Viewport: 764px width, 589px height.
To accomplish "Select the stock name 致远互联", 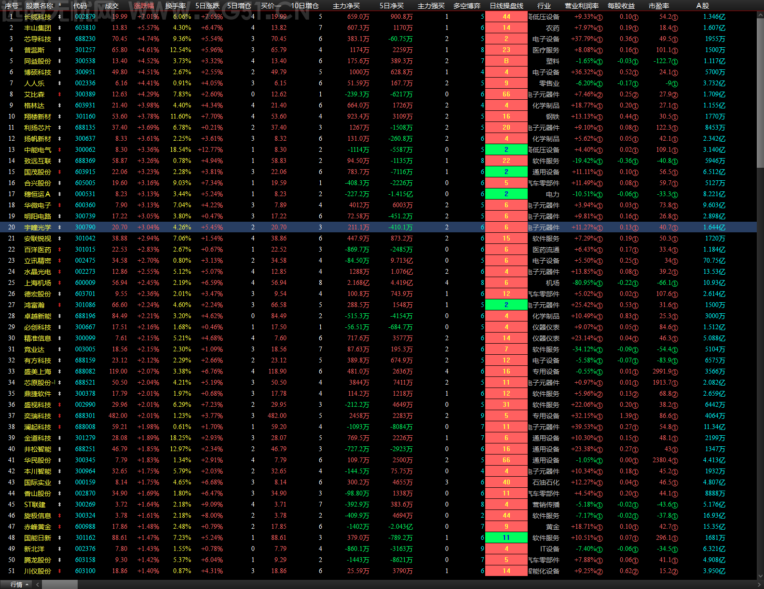I will tap(38, 161).
